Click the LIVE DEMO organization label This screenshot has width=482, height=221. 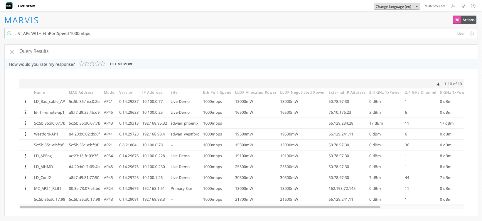[26, 6]
